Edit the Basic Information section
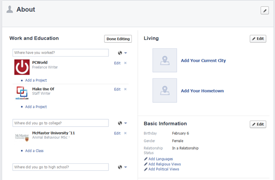Screen dimensions: 275x180 [258, 124]
